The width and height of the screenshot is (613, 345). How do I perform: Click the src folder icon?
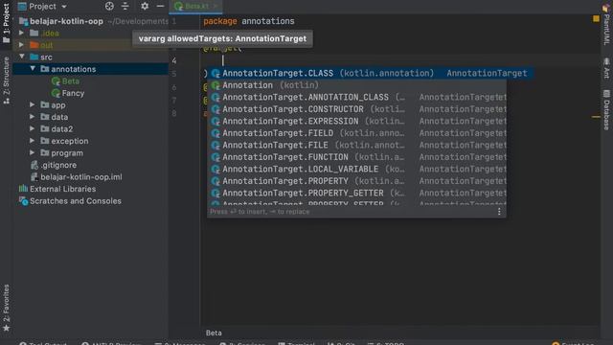(x=34, y=57)
